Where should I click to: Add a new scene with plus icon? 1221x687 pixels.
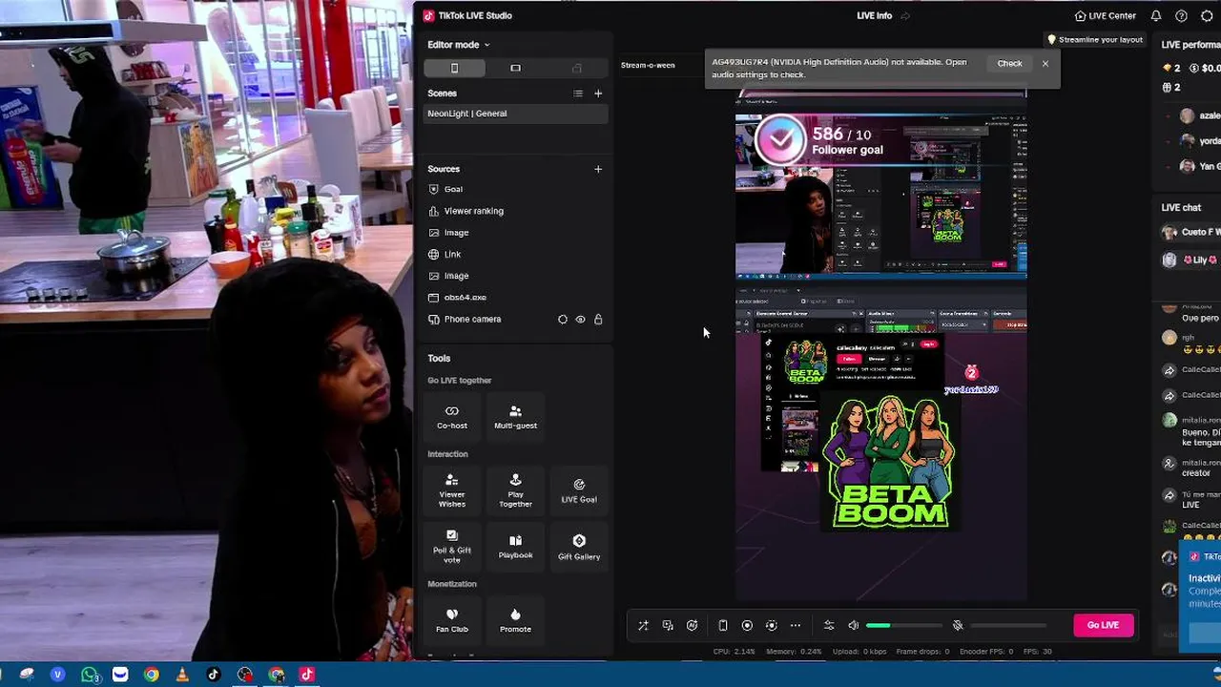click(x=598, y=94)
